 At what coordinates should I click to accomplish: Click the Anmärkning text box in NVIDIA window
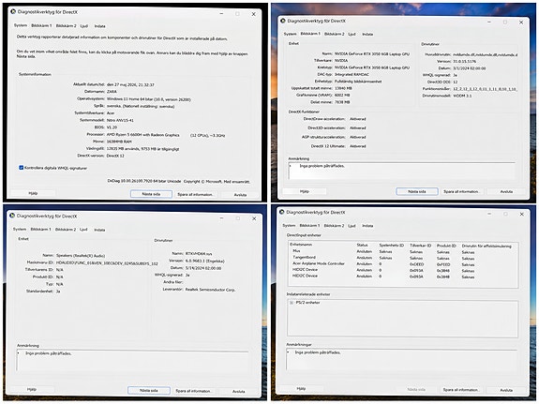402,171
